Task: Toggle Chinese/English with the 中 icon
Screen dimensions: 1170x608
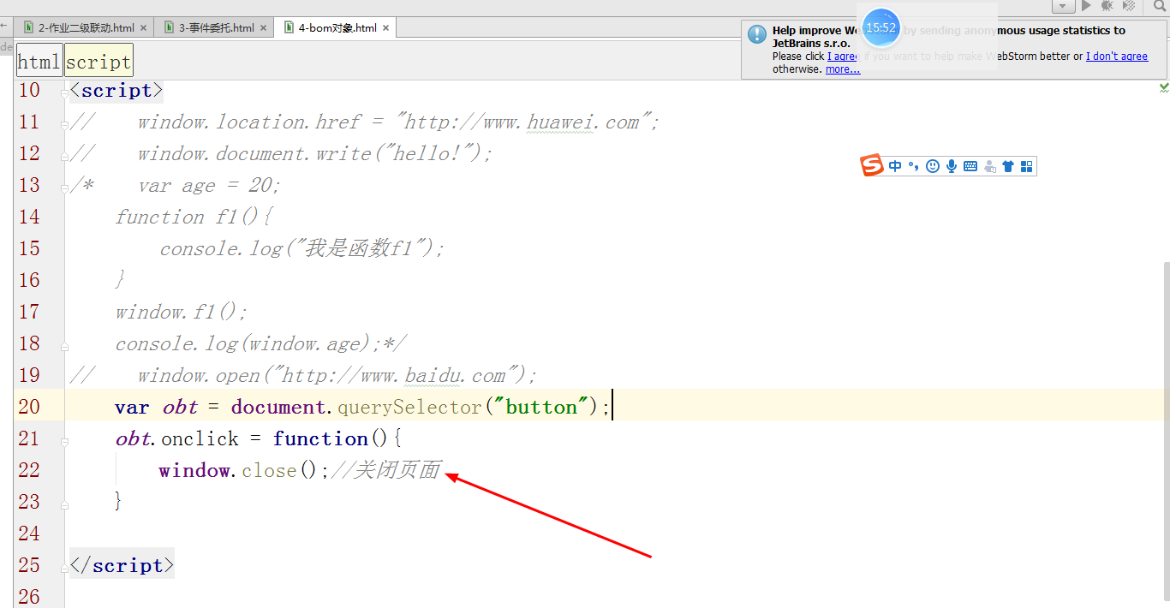Action: pyautogui.click(x=895, y=166)
